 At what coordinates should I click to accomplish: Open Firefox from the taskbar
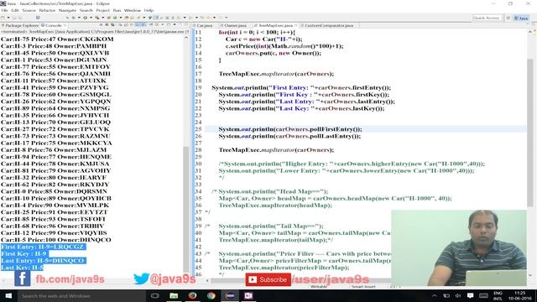(x=192, y=296)
